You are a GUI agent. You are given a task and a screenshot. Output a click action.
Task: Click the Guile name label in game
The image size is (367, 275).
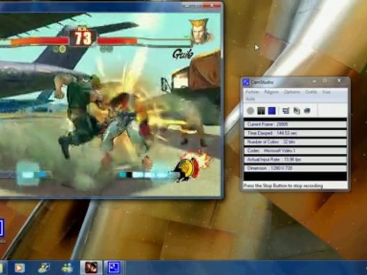tap(183, 54)
